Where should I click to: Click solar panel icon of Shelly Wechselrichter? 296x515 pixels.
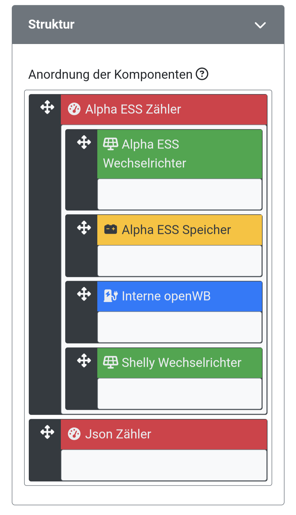[110, 362]
